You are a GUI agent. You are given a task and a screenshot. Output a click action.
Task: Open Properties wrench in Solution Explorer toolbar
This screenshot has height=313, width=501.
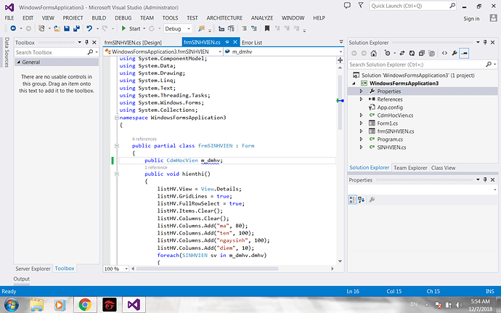point(454,54)
